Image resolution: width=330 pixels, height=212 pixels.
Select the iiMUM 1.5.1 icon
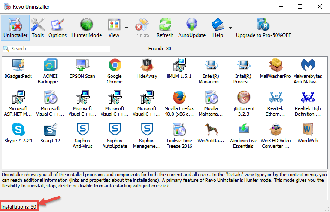(179, 65)
